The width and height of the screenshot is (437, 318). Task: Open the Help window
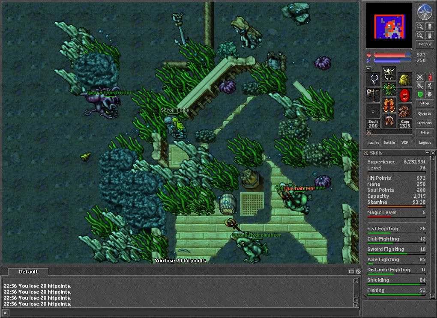[x=425, y=133]
